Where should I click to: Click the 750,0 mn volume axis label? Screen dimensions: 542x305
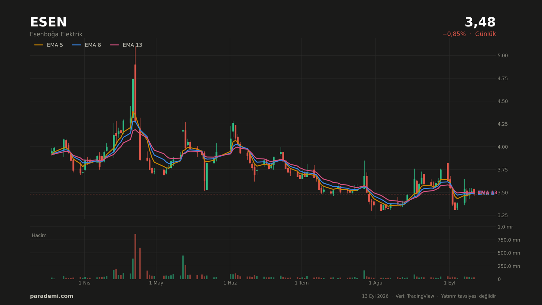(x=508, y=240)
